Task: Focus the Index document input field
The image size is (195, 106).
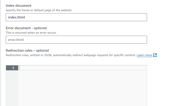Action: point(76,17)
